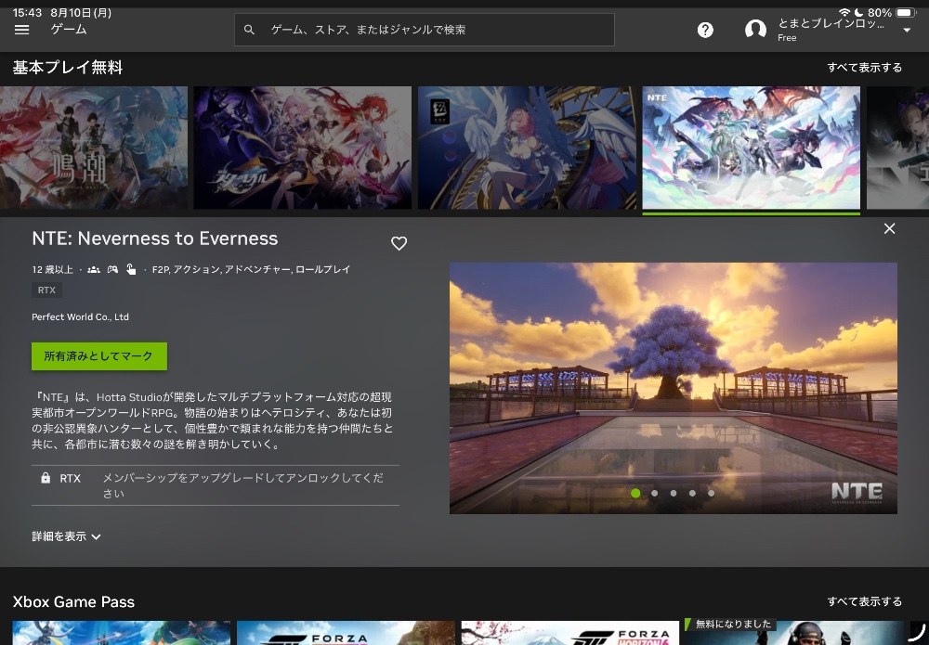Image resolution: width=929 pixels, height=645 pixels.
Task: Click the multiplayer people icon
Action: 94,270
